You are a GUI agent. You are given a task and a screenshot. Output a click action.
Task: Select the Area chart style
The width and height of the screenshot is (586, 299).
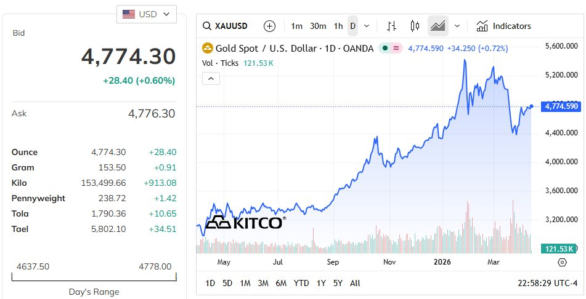pyautogui.click(x=438, y=26)
